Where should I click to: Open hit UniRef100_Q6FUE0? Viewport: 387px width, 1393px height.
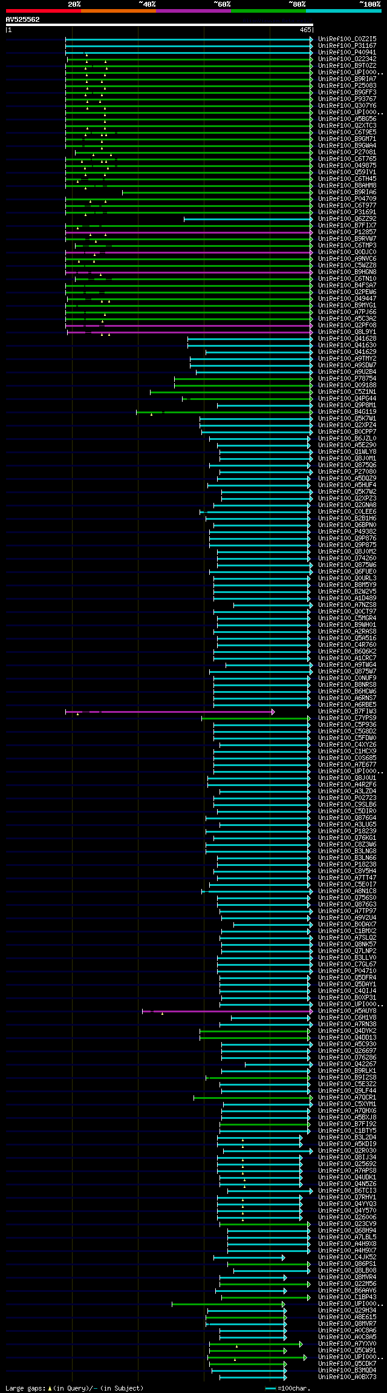(x=347, y=572)
